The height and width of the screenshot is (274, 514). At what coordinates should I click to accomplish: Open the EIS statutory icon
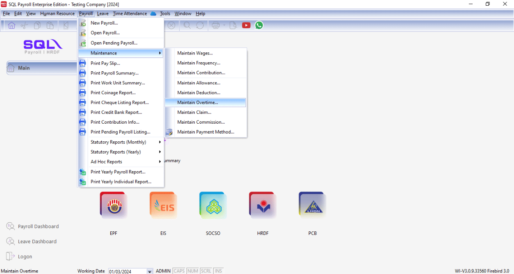tap(163, 206)
